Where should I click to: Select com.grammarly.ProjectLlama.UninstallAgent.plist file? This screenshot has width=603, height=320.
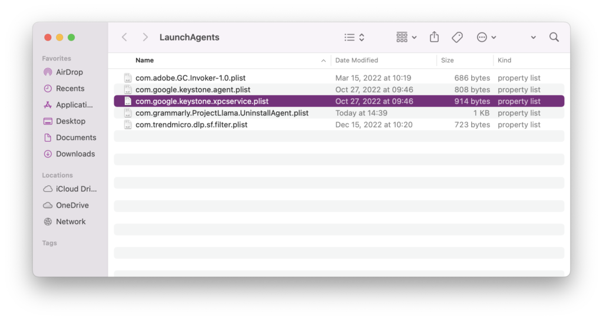[221, 113]
